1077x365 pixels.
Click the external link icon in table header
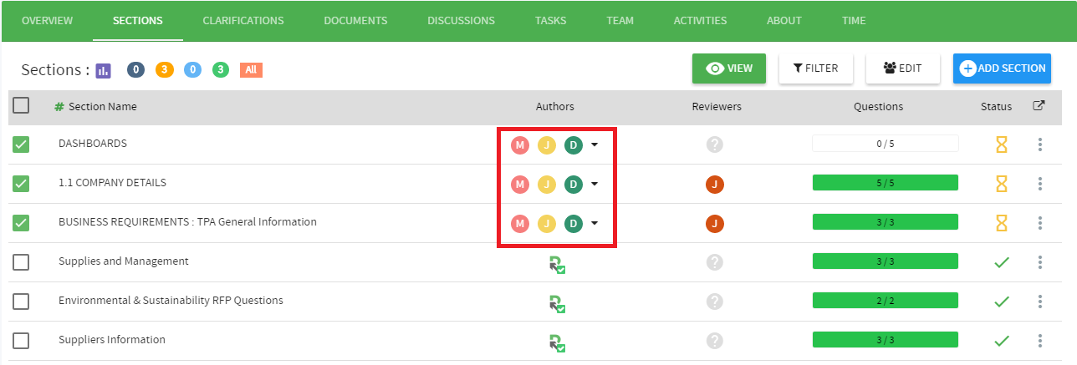click(1039, 106)
